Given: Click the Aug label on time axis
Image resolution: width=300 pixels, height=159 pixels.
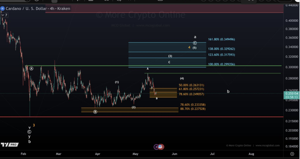Looking at the screenshot, I should click(x=251, y=154).
